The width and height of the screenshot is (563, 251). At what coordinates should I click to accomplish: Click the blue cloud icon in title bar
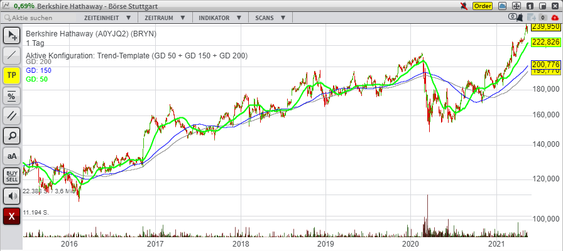(502, 6)
